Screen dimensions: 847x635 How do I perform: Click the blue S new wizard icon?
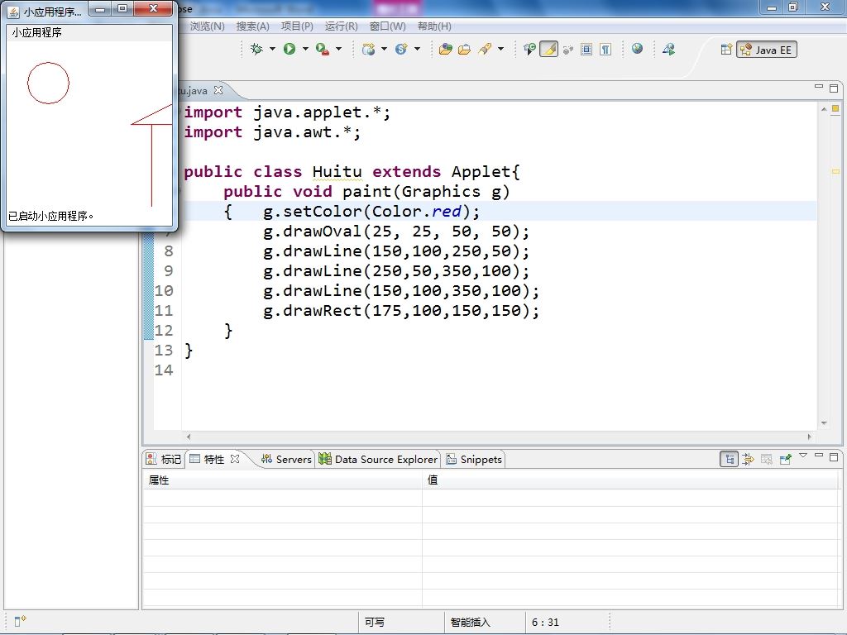coord(401,49)
